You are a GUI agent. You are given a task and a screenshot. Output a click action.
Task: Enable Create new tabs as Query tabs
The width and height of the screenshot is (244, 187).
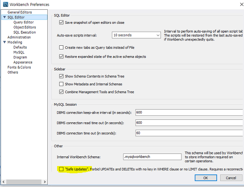(x=61, y=47)
